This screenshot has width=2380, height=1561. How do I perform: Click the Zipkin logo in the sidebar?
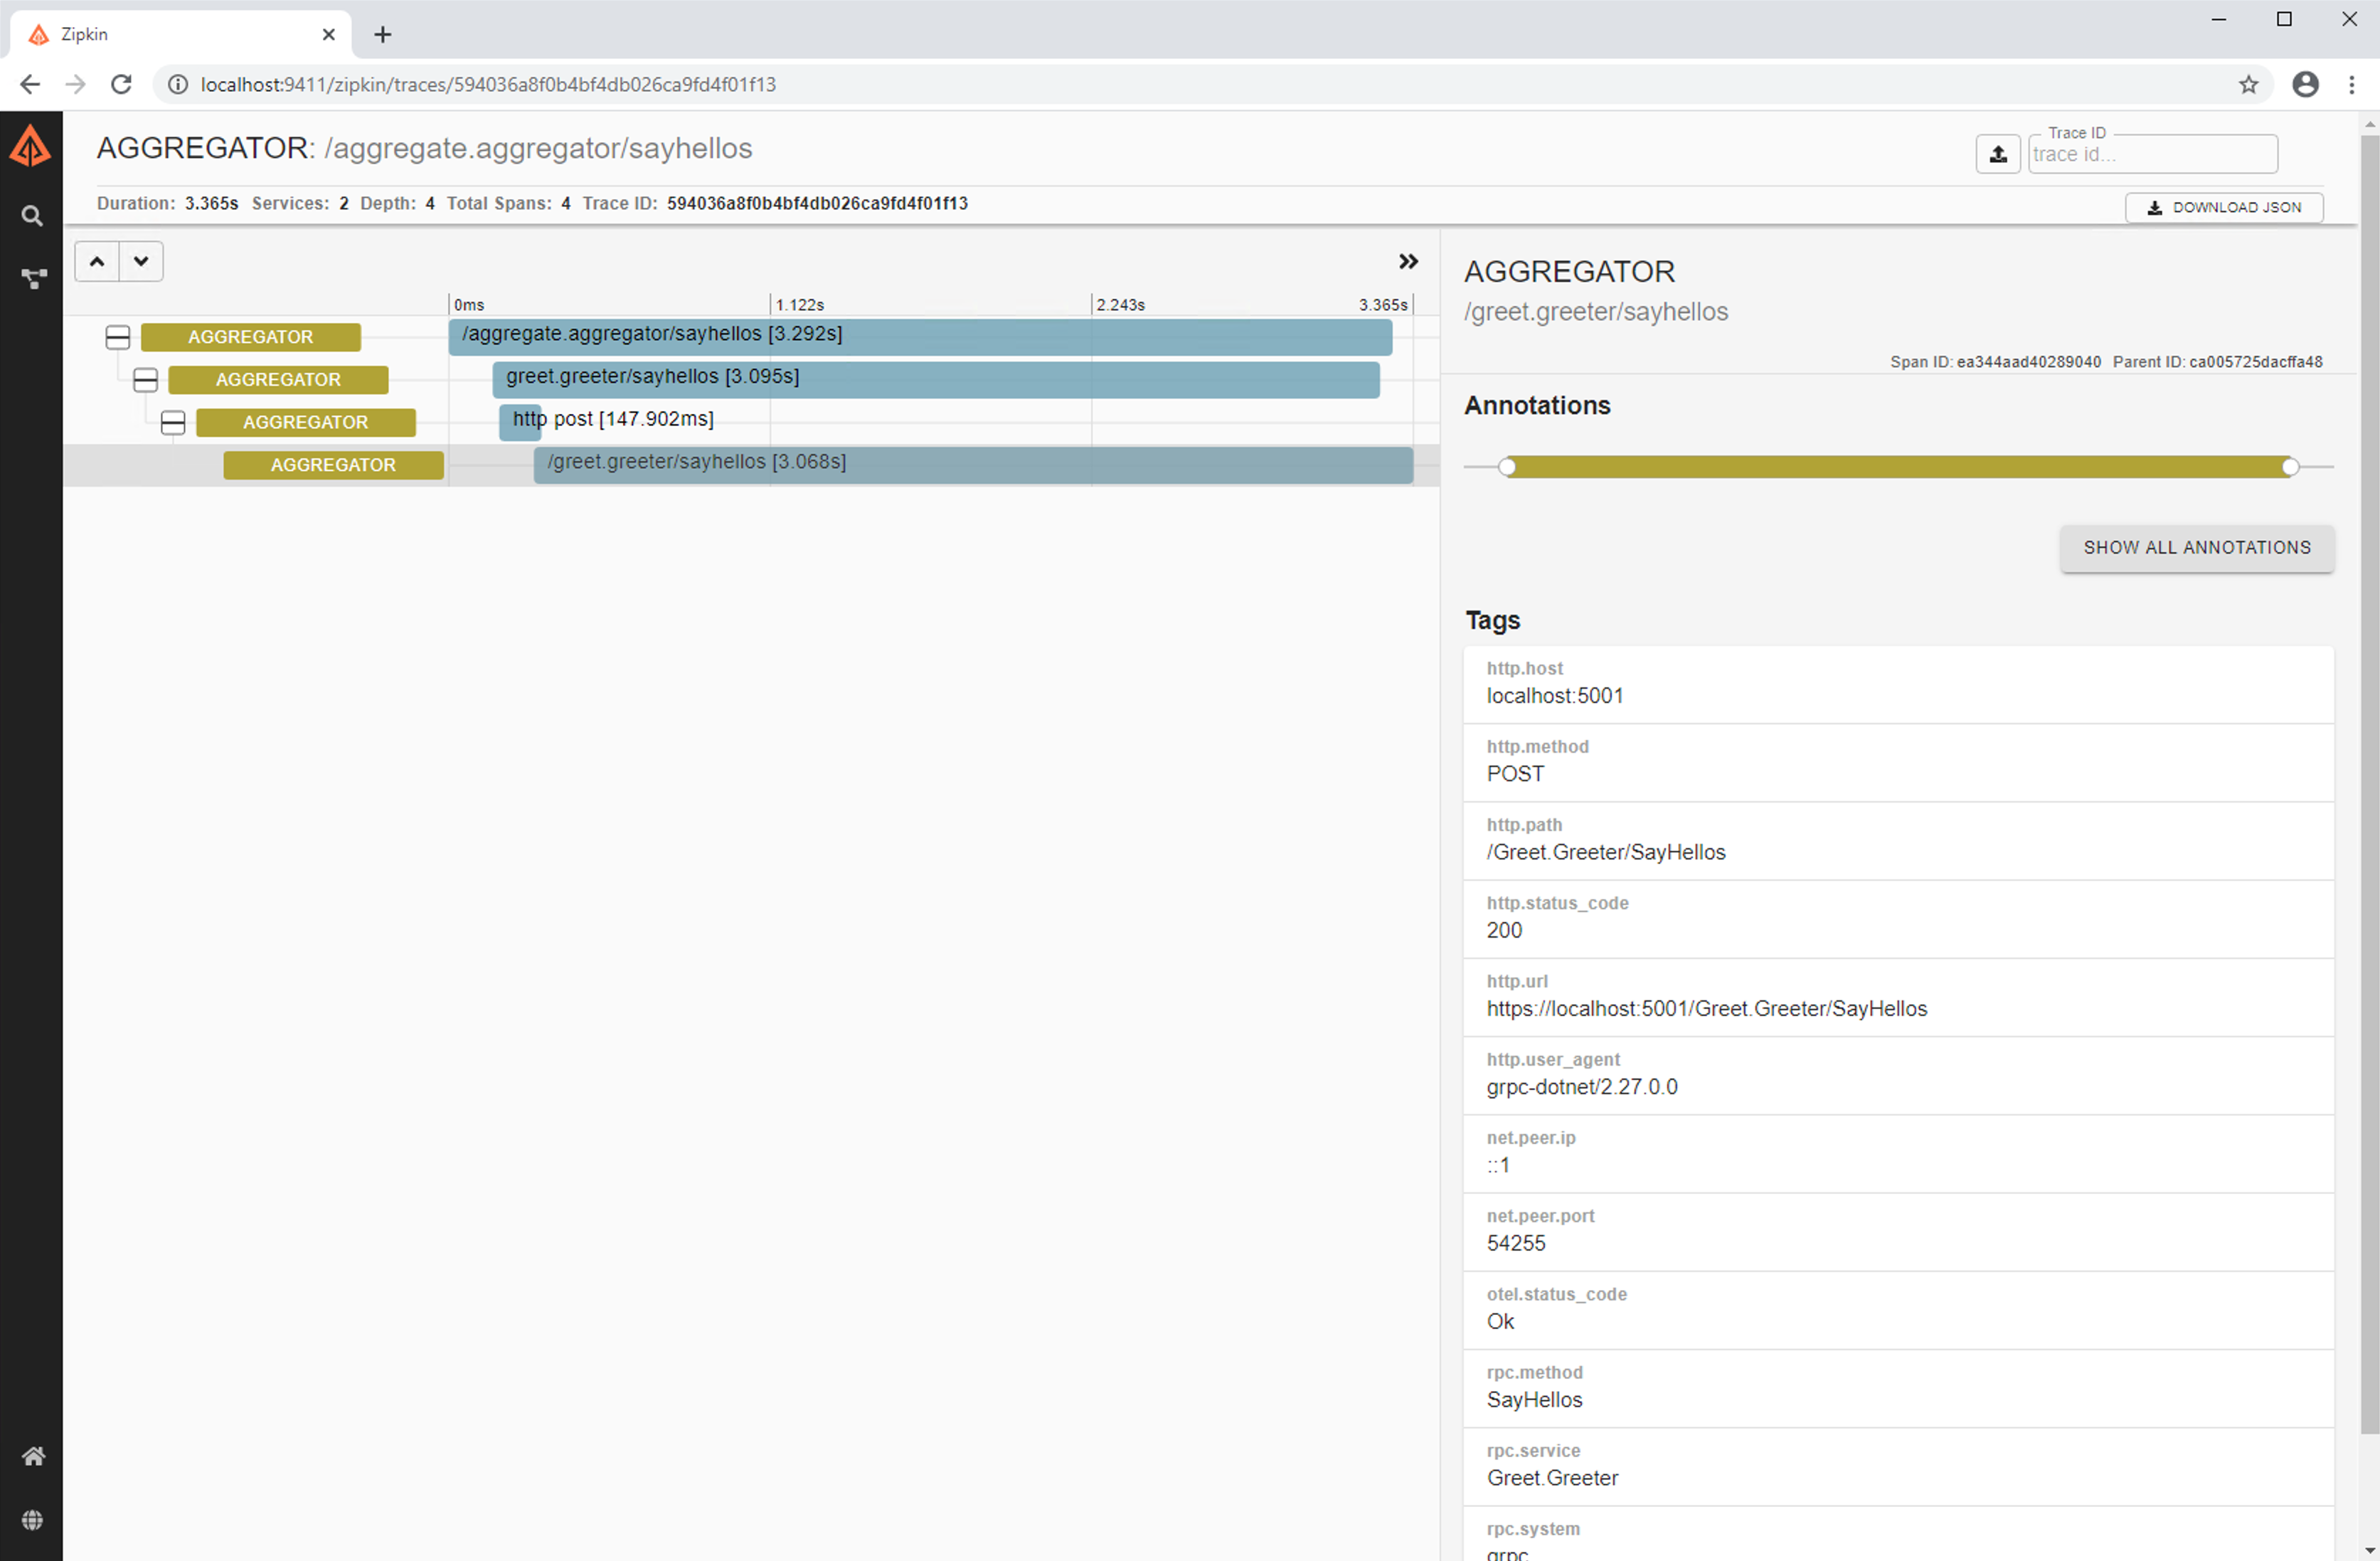pyautogui.click(x=31, y=147)
